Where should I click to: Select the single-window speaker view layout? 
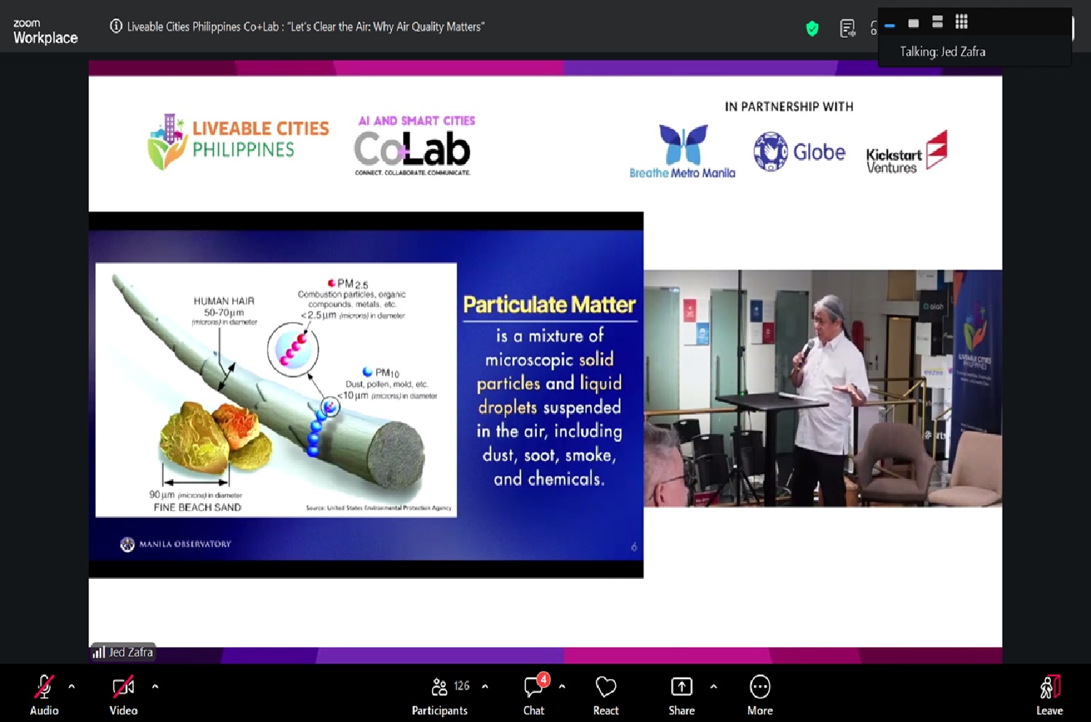[914, 23]
